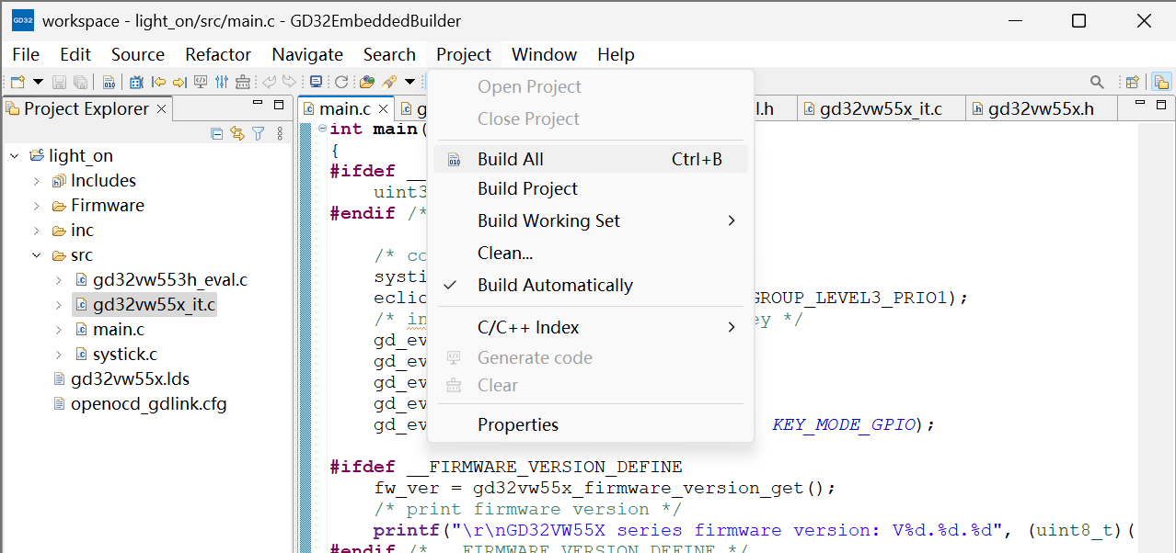Image resolution: width=1176 pixels, height=553 pixels.
Task: Choose Properties from the Project menu
Action: [591, 424]
